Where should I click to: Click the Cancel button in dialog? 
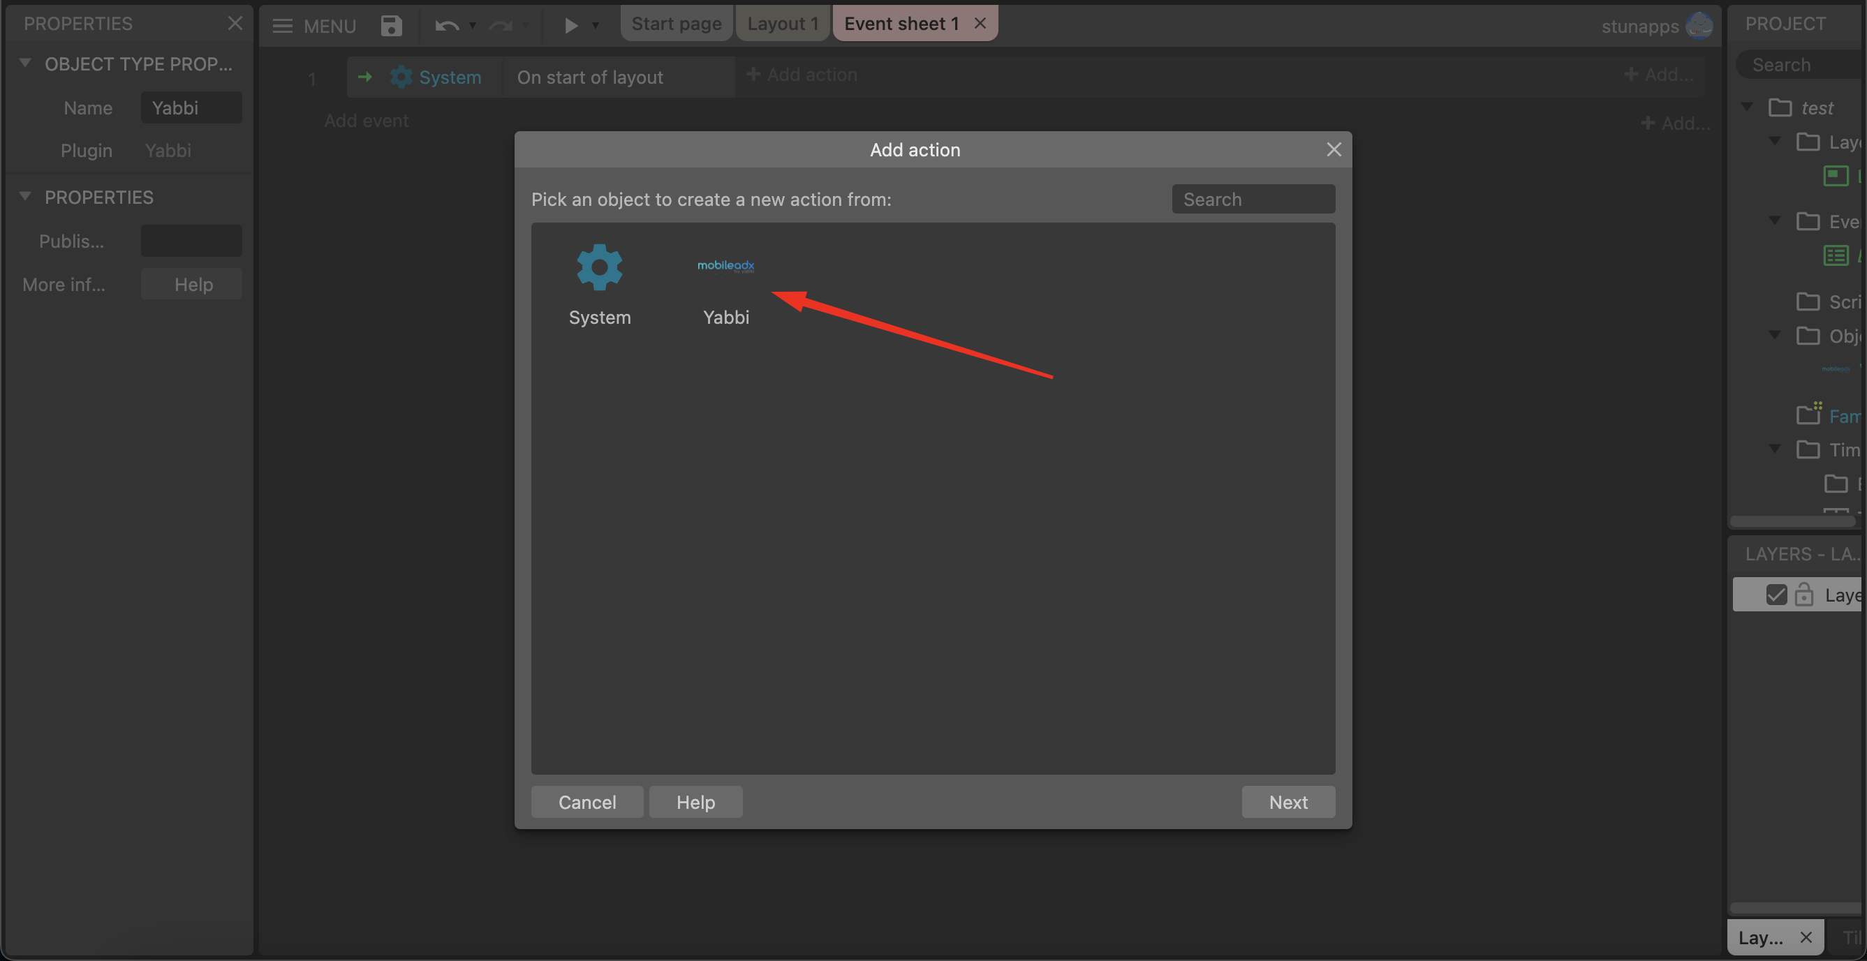(586, 802)
